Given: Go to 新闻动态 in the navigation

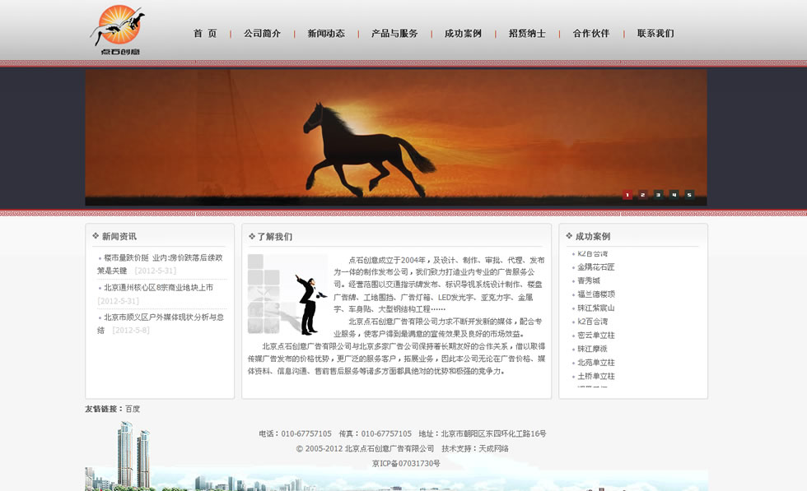Looking at the screenshot, I should point(326,34).
